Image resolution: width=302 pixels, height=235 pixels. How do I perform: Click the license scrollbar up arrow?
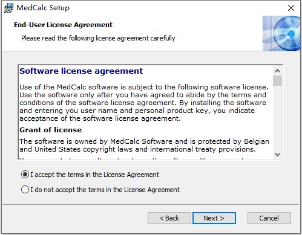[277, 71]
